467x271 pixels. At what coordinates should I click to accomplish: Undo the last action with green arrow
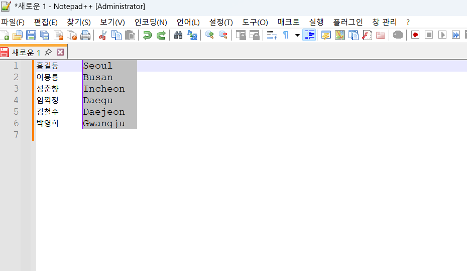(x=147, y=35)
